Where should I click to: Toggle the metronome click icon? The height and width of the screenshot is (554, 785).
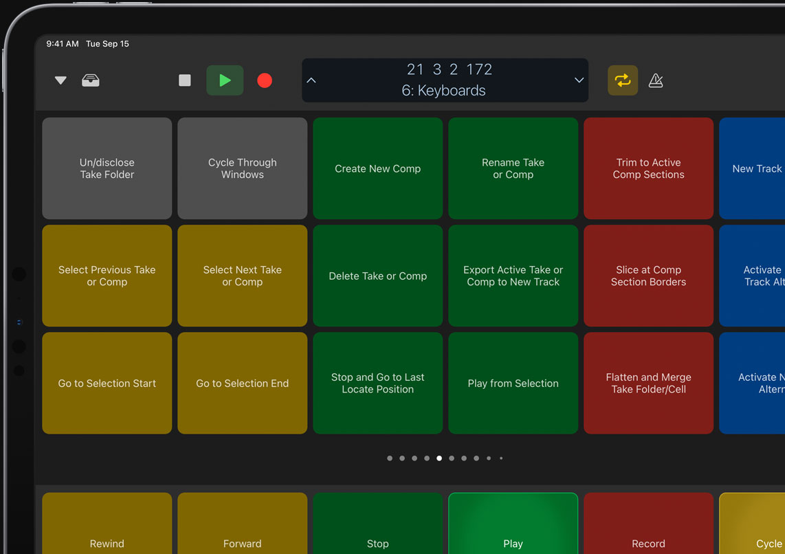pos(656,80)
